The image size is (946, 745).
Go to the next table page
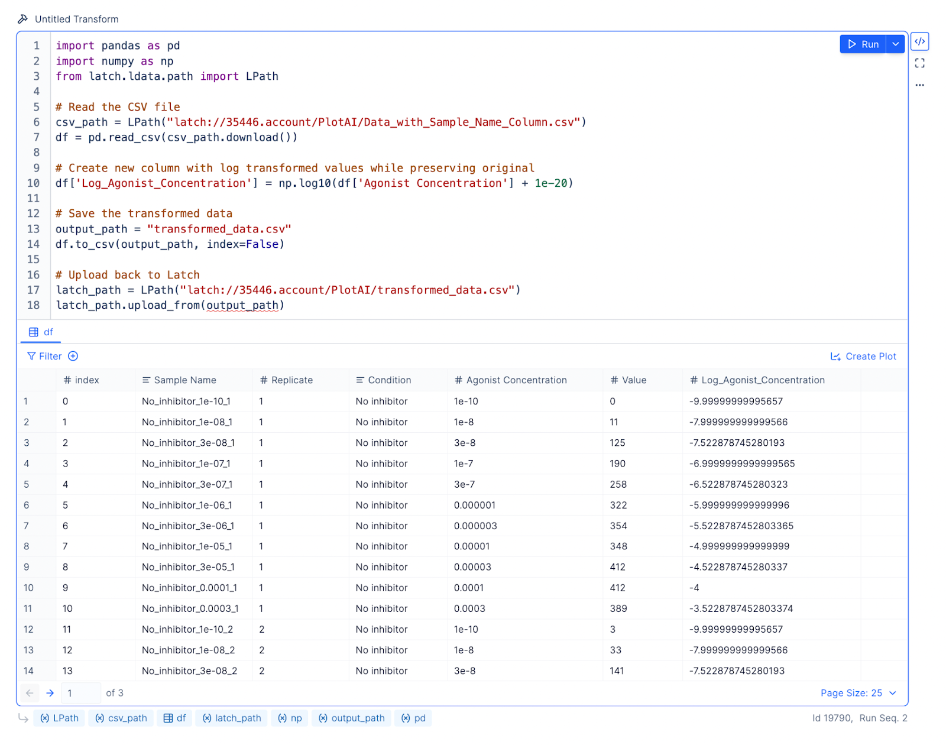tap(50, 693)
